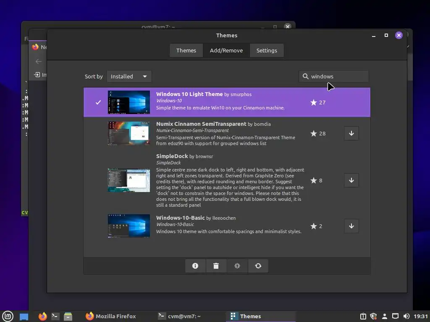
Task: Maximize the Themes window
Action: [x=386, y=35]
